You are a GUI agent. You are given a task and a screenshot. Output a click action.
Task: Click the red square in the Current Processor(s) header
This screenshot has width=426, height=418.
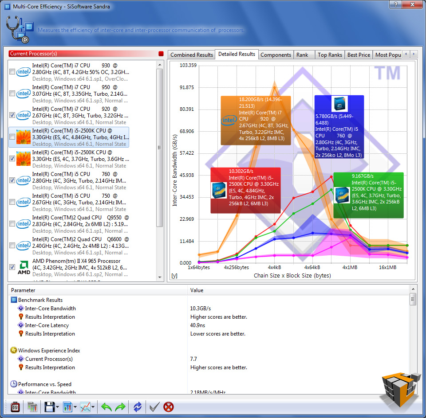pos(161,54)
